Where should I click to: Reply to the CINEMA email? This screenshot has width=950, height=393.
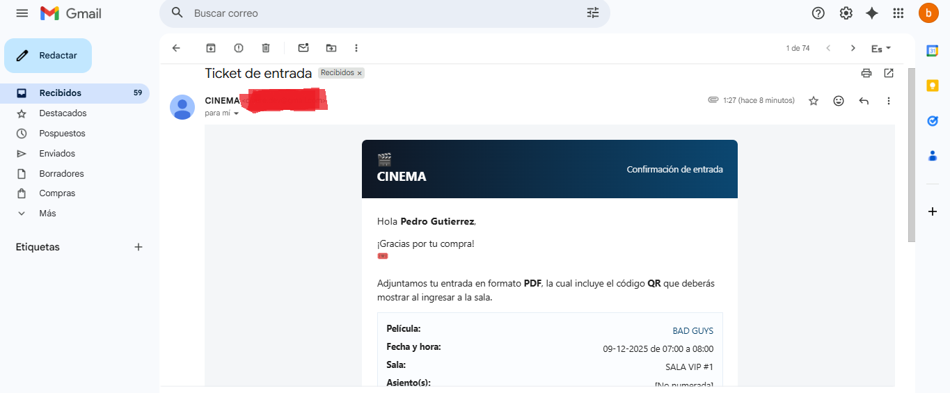click(x=864, y=101)
